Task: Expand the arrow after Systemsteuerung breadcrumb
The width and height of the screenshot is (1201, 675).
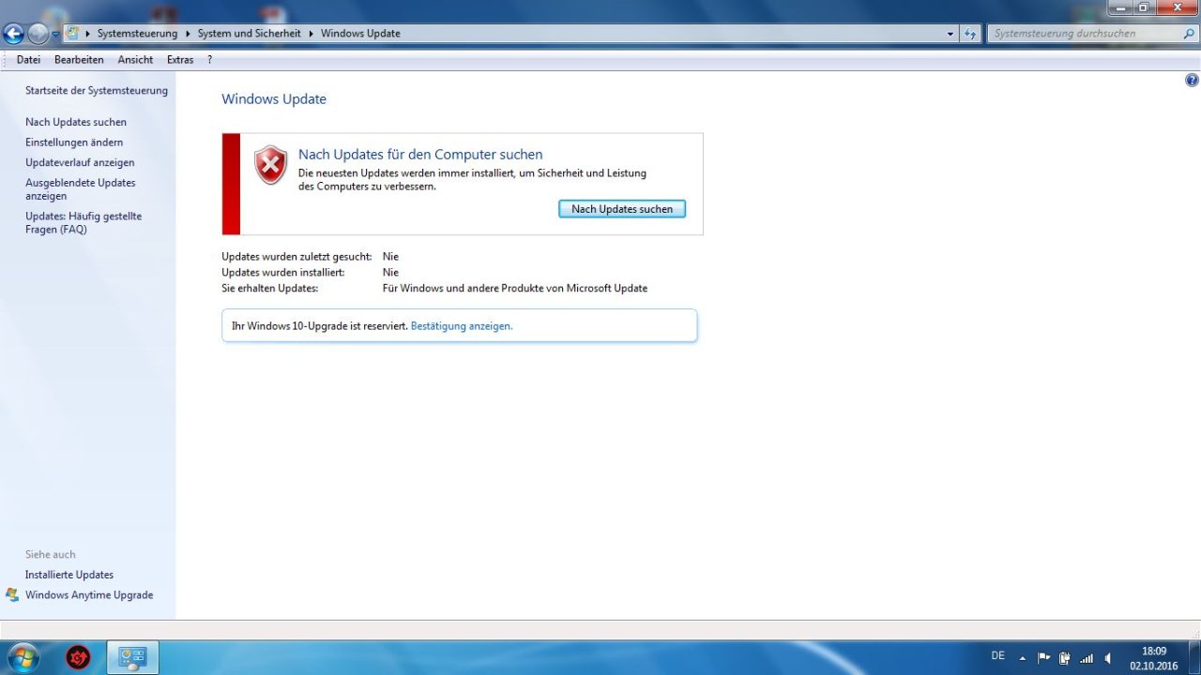Action: (x=187, y=33)
